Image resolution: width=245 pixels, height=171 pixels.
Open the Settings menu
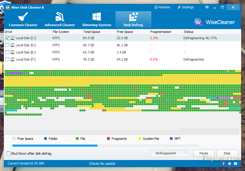(185, 7)
